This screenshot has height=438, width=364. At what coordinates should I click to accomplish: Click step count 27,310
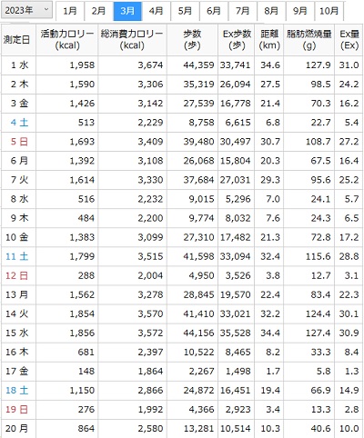pos(198,237)
